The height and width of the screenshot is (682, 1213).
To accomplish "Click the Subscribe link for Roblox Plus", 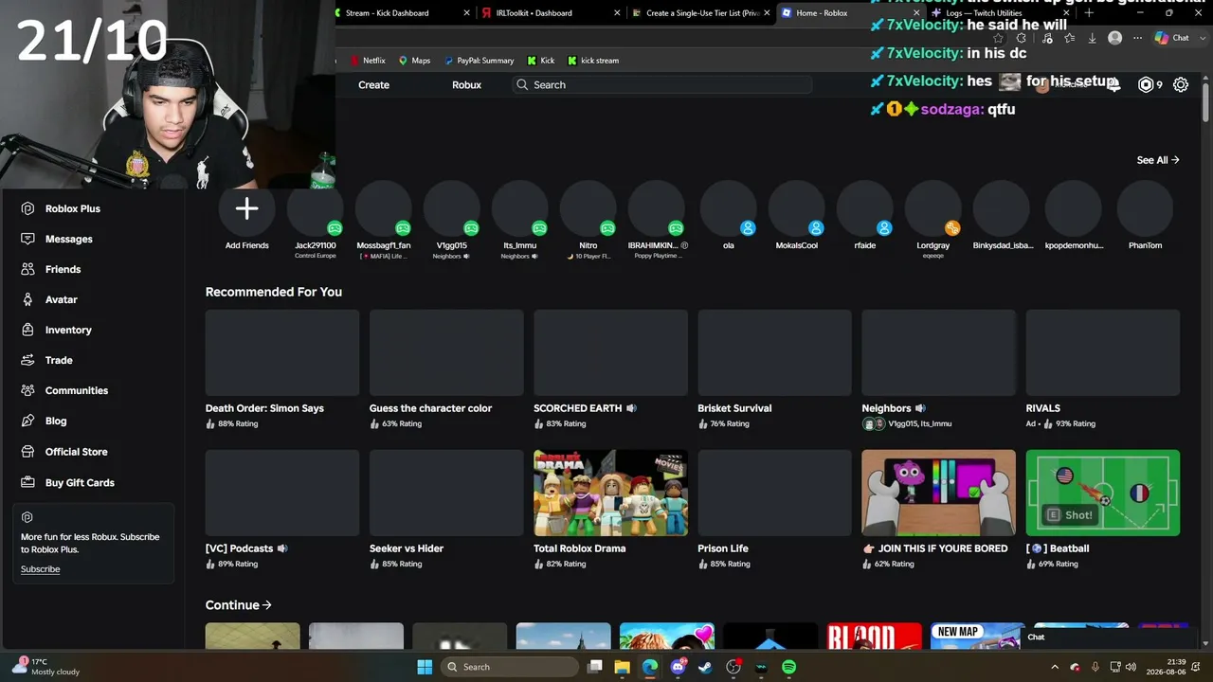I will tap(40, 569).
